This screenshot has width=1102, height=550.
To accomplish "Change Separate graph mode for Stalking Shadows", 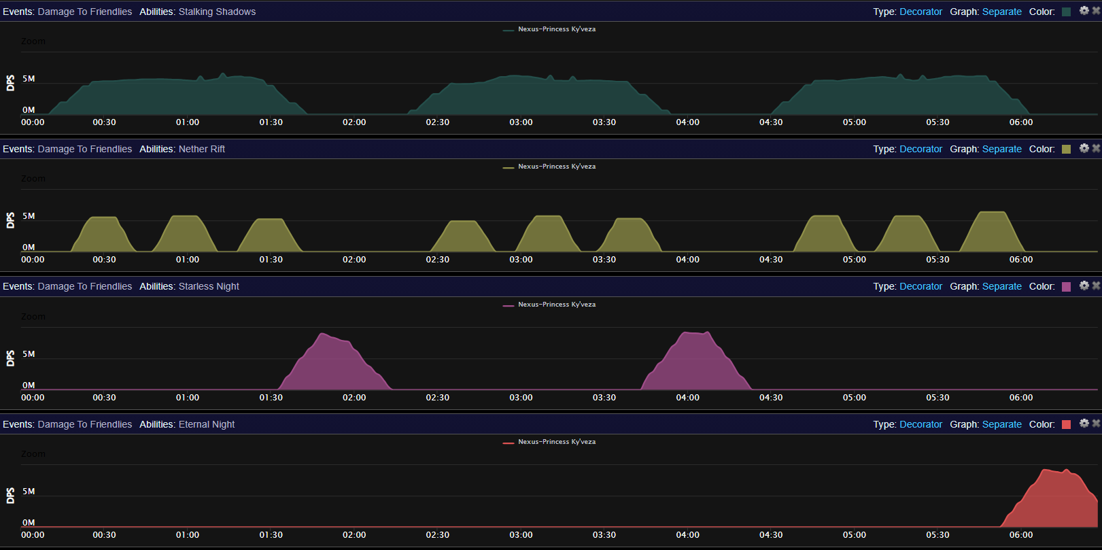I will 1002,12.
